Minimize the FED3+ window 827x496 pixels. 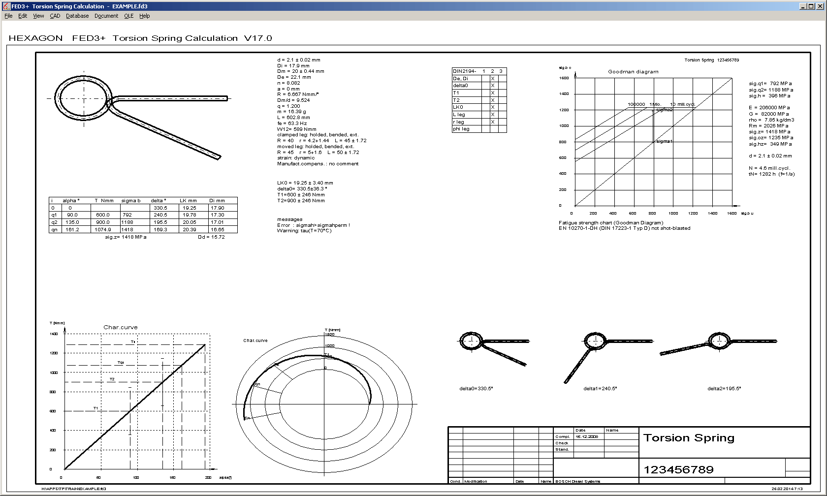tap(803, 6)
